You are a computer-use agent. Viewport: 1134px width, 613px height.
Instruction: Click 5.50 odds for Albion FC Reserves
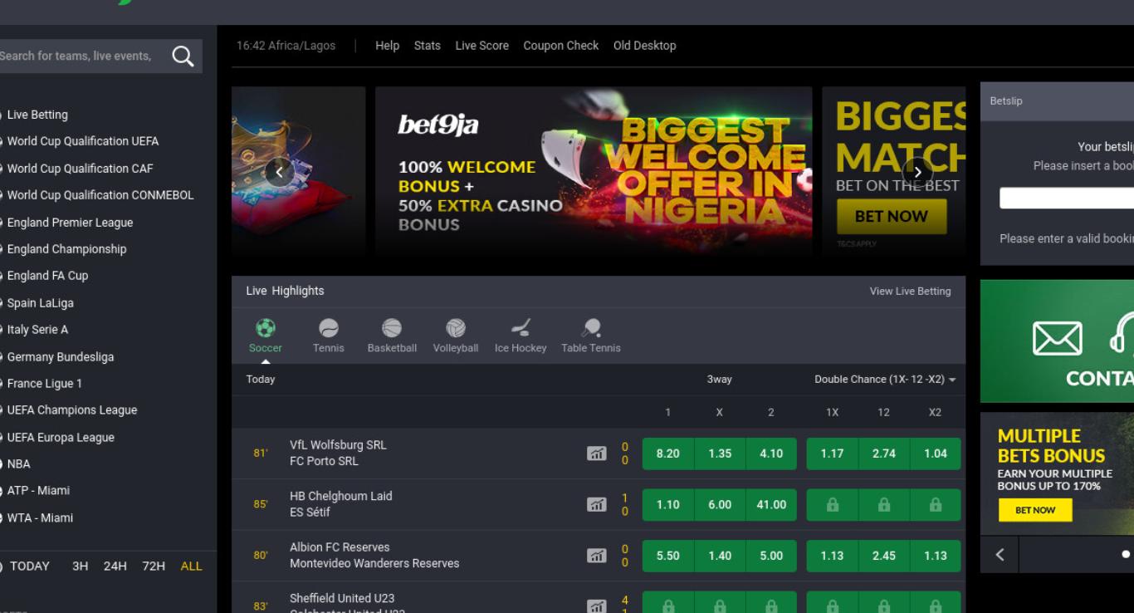[x=667, y=556]
